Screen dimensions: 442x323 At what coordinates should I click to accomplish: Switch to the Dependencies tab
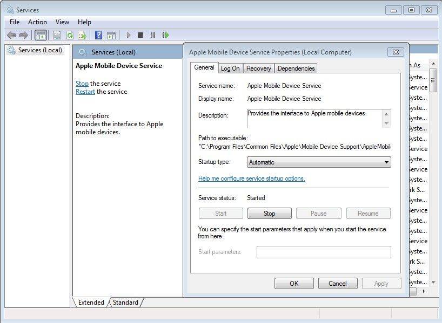[x=296, y=68]
